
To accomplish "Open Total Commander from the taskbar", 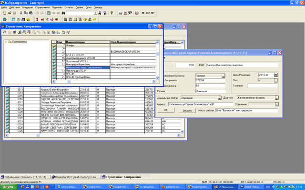I will pyautogui.click(x=68, y=187).
